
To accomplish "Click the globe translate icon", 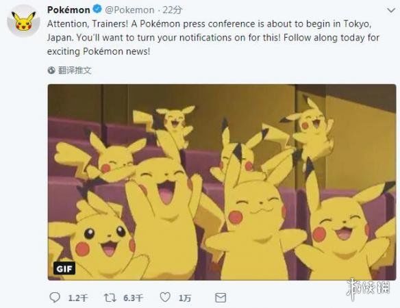I will pos(51,70).
